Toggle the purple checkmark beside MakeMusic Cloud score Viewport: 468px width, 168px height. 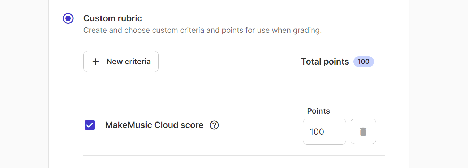pos(90,125)
